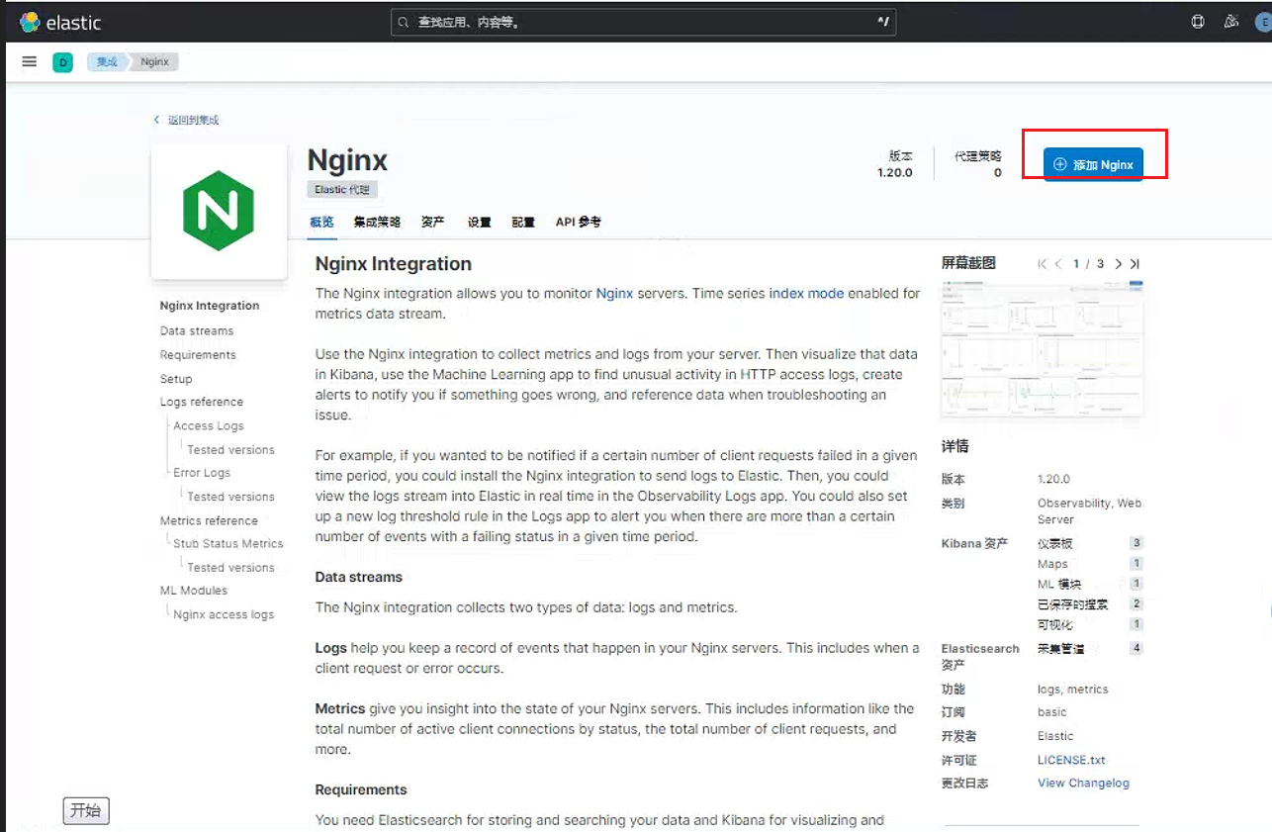1272x832 pixels.
Task: Show next screenshot
Action: point(1118,264)
